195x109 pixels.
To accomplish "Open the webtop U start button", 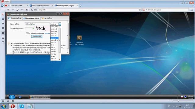I will pos(12,97).
